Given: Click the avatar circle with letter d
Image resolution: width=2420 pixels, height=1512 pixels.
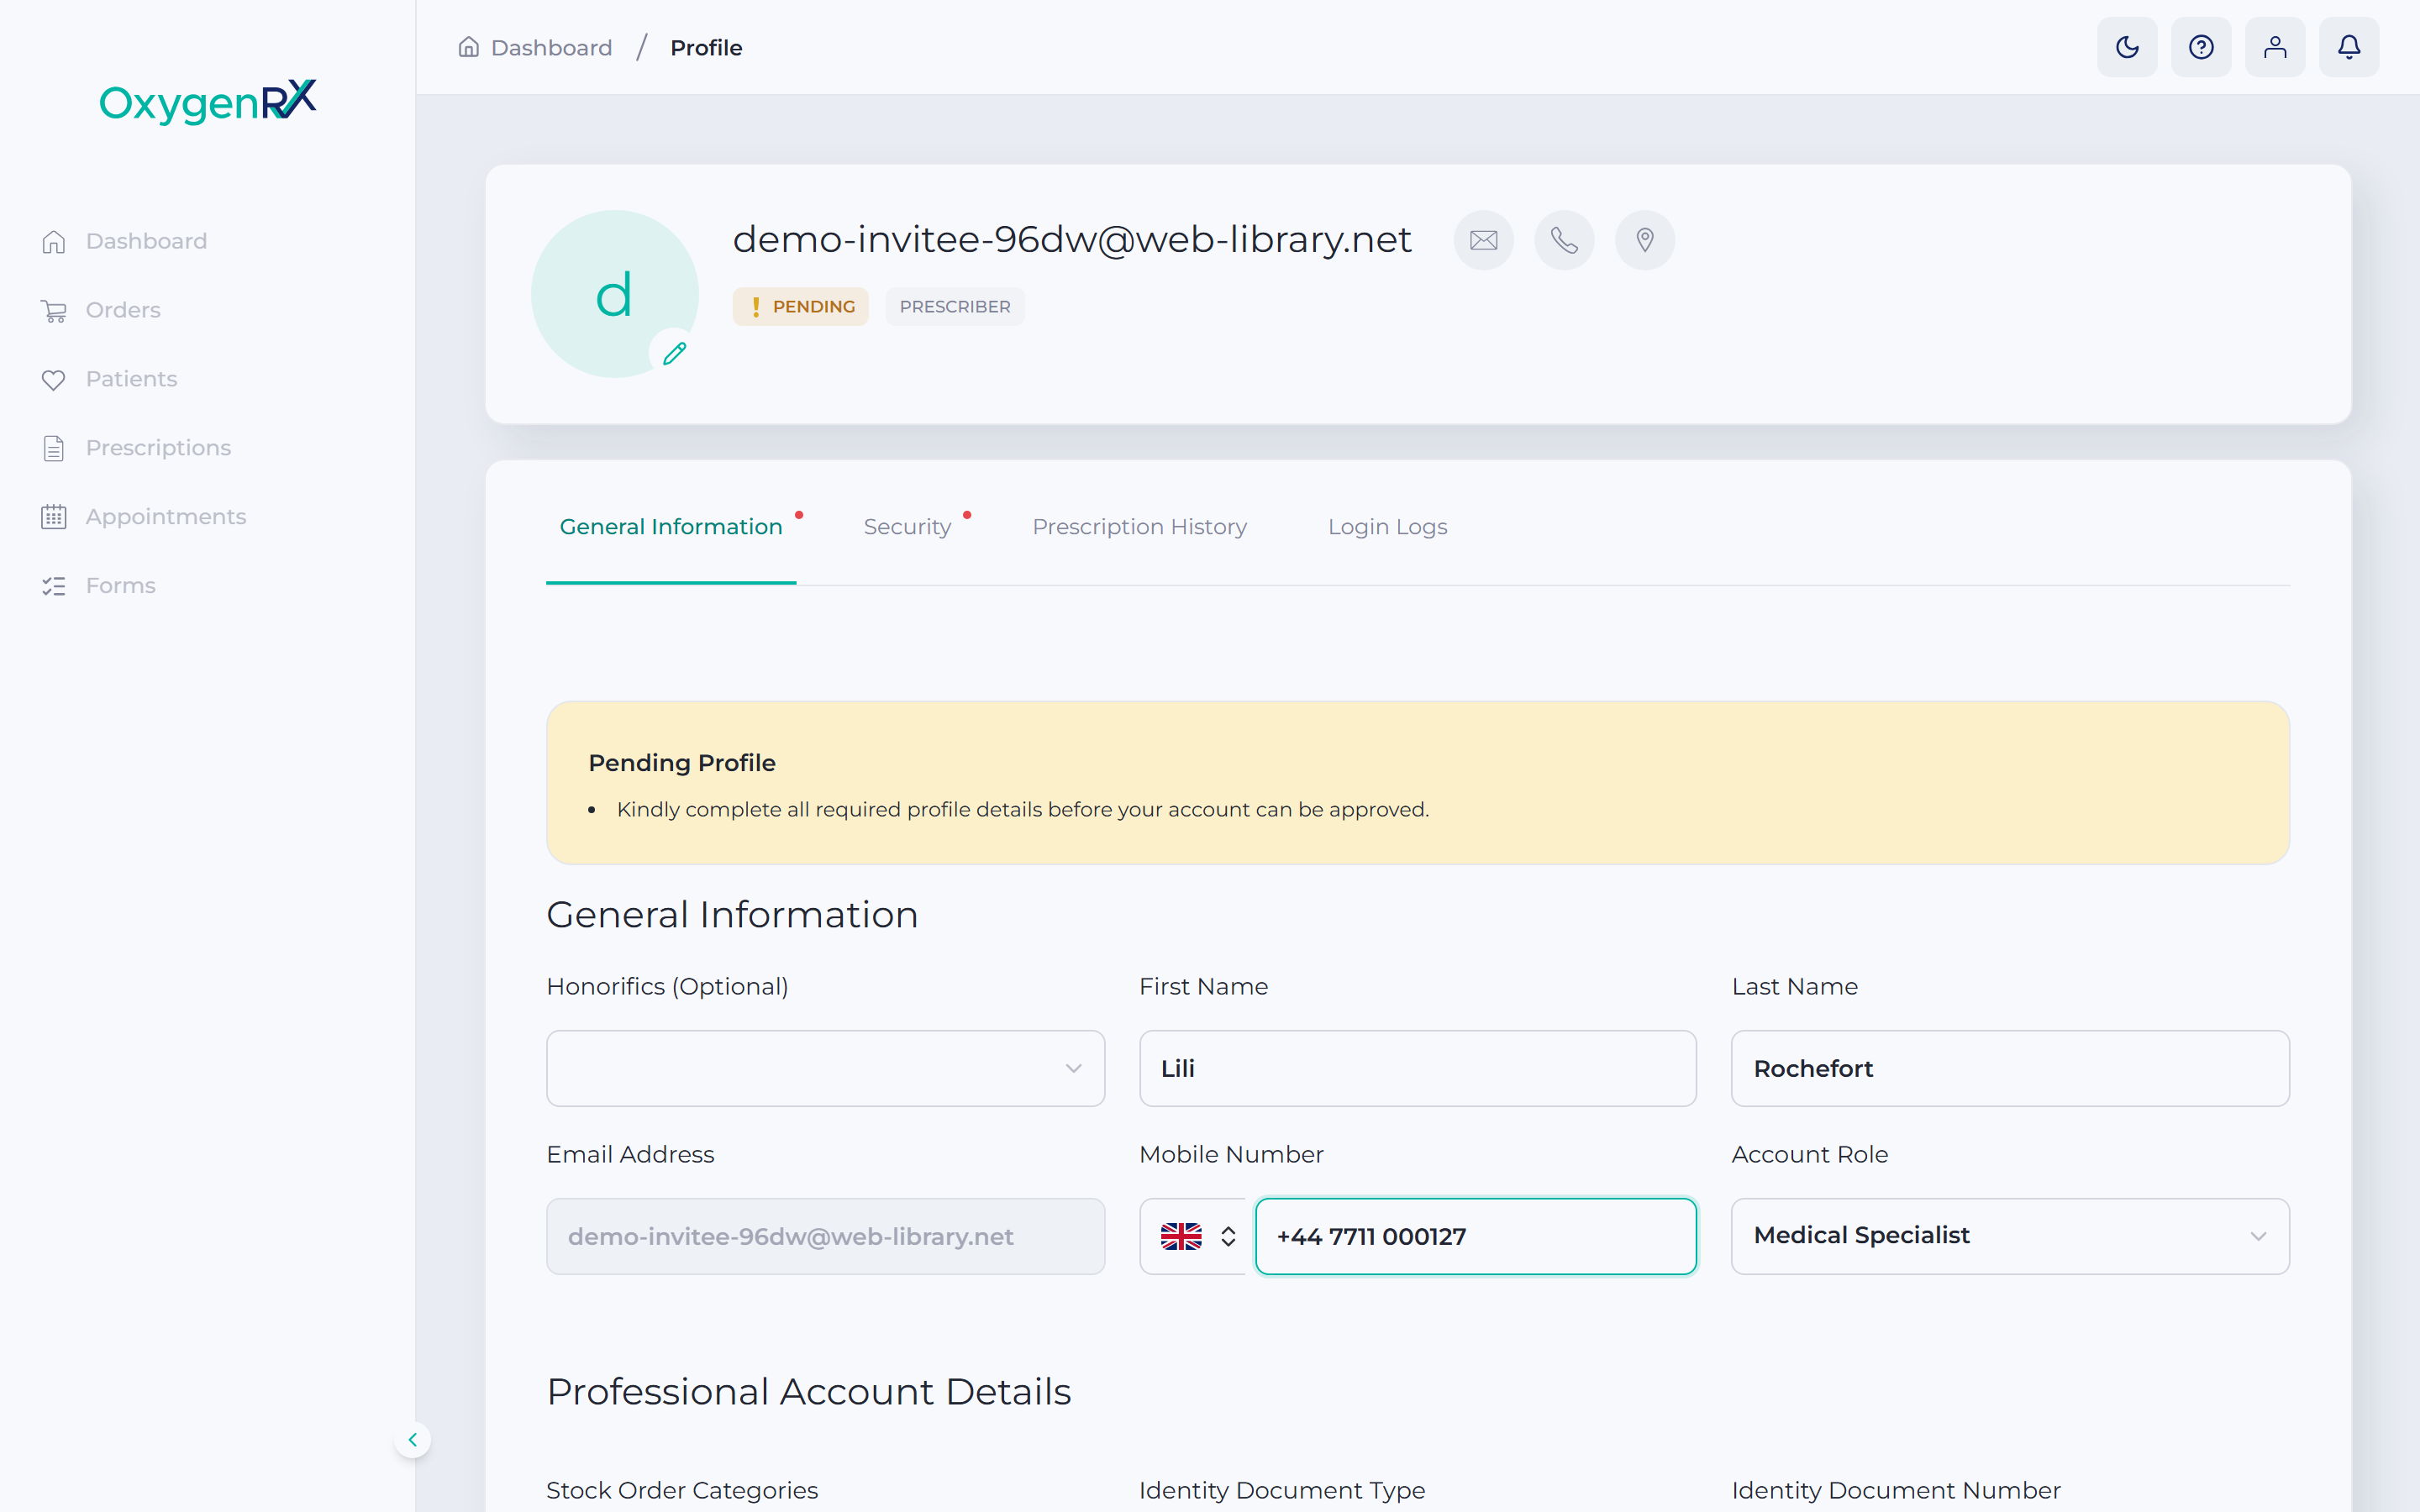Looking at the screenshot, I should (x=615, y=294).
